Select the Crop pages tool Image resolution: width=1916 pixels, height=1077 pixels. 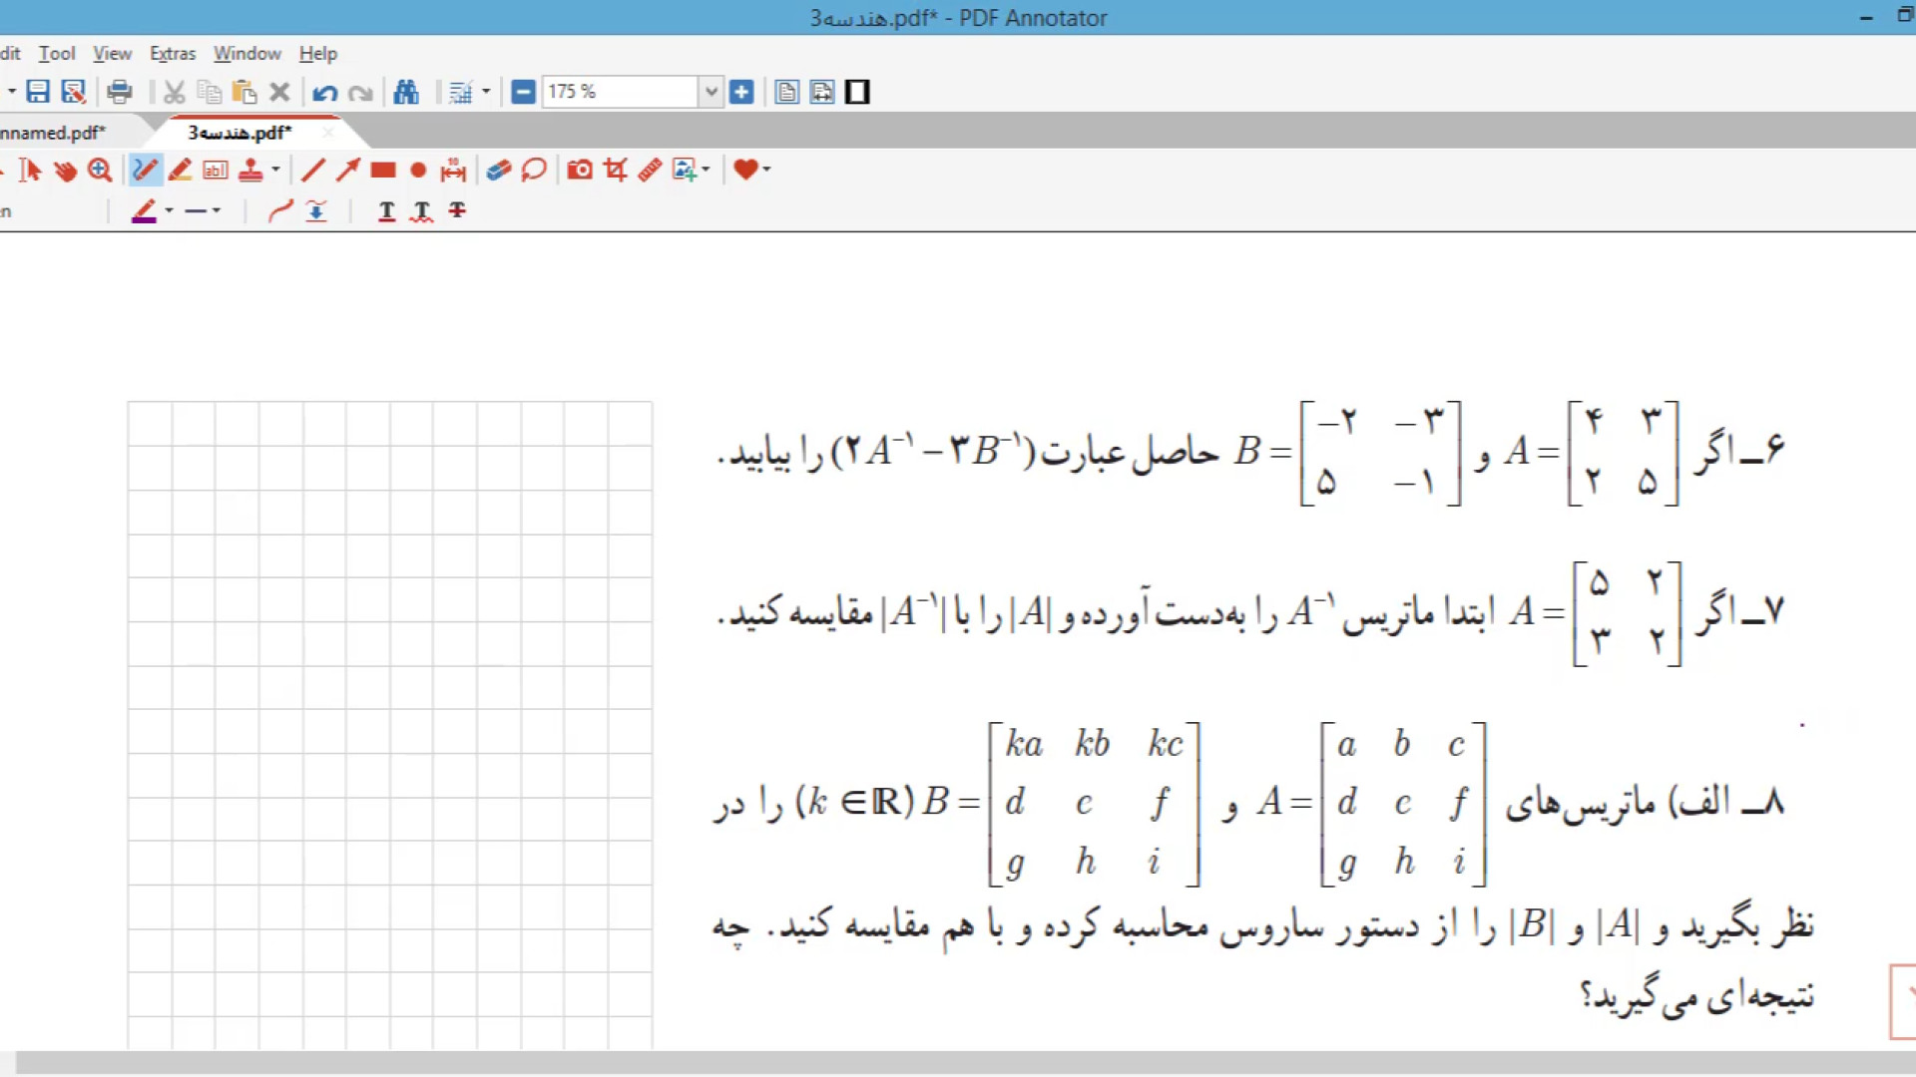click(x=616, y=171)
